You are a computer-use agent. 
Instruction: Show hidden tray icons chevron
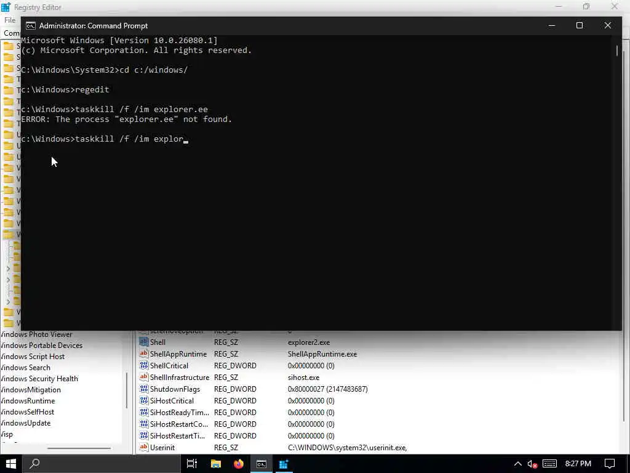click(518, 464)
